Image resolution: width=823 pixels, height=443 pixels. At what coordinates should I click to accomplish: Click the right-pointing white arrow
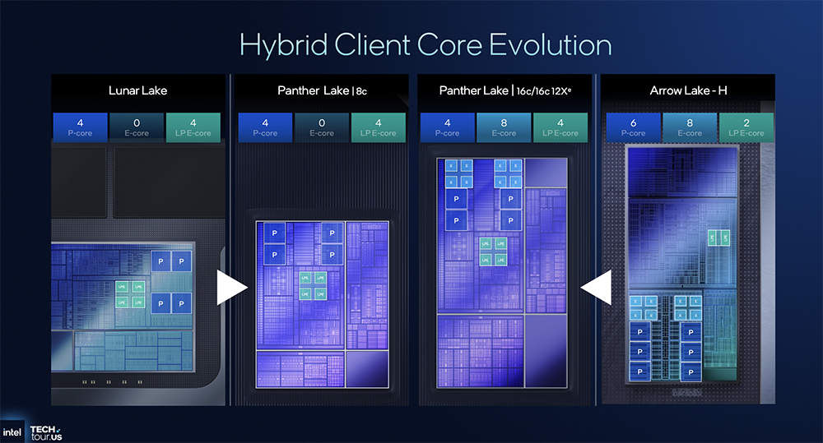(x=231, y=288)
